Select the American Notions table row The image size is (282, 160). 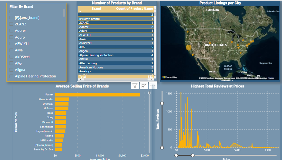pos(96,67)
